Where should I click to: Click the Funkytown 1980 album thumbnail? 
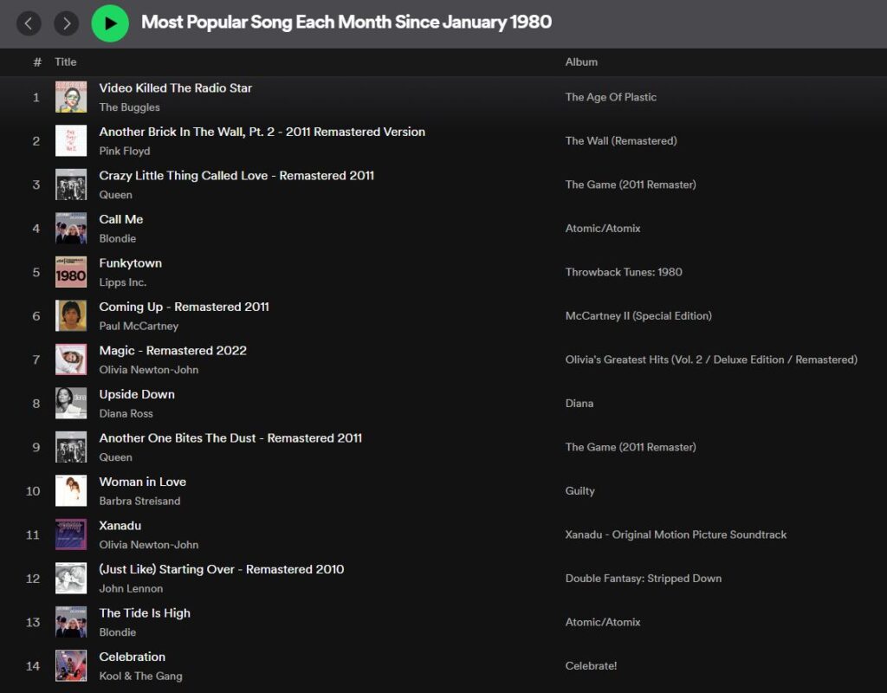[71, 272]
